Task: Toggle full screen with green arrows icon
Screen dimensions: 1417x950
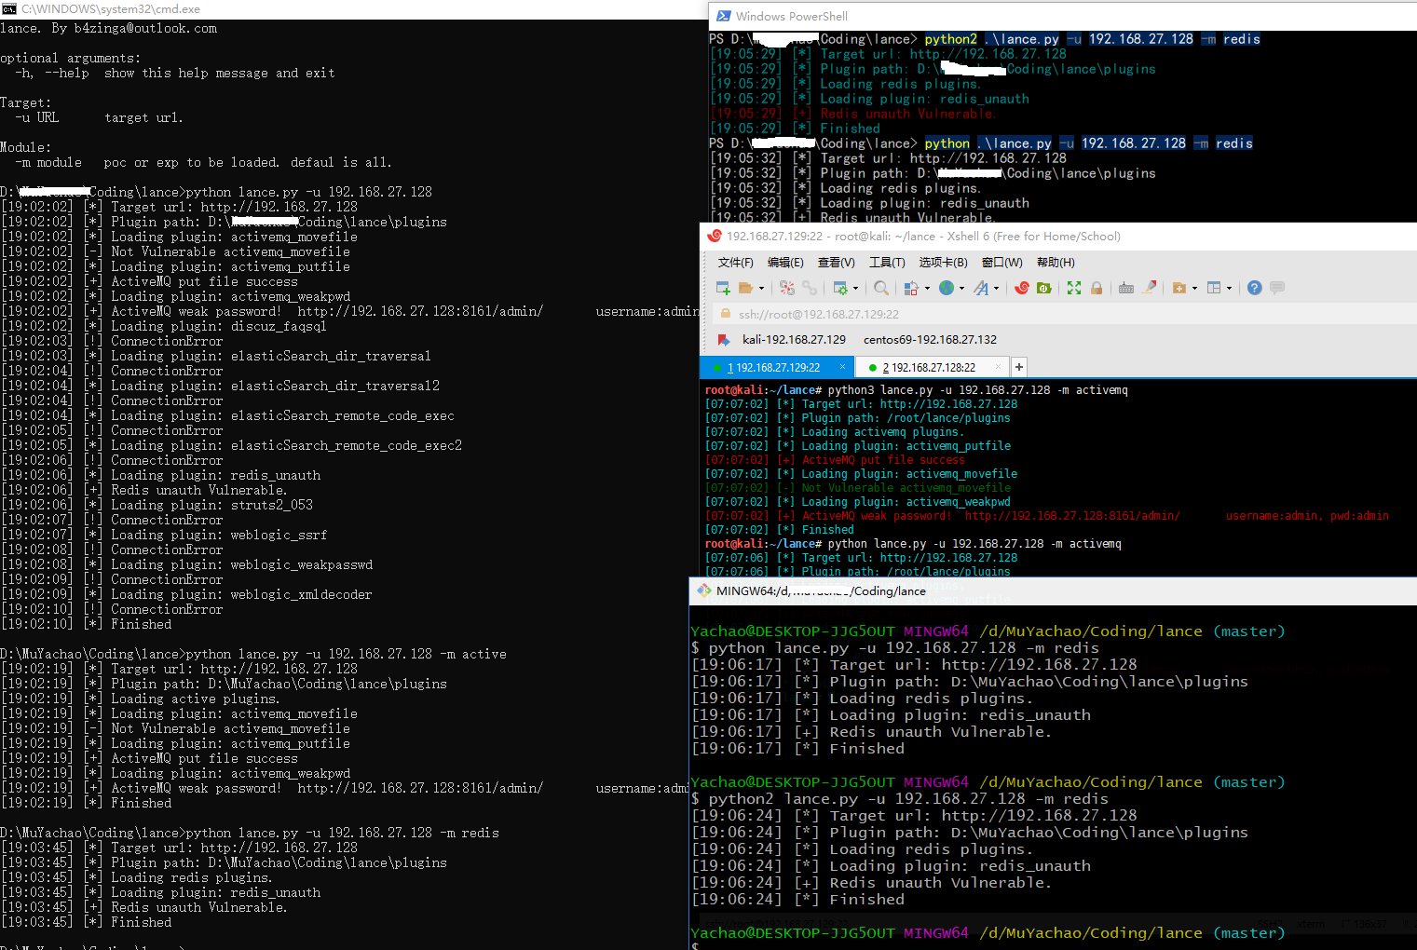Action: tap(1074, 288)
